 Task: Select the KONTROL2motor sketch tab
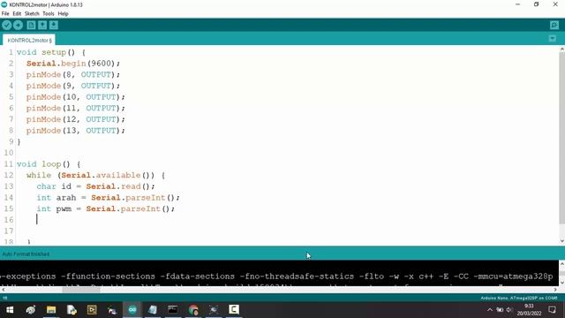[29, 40]
